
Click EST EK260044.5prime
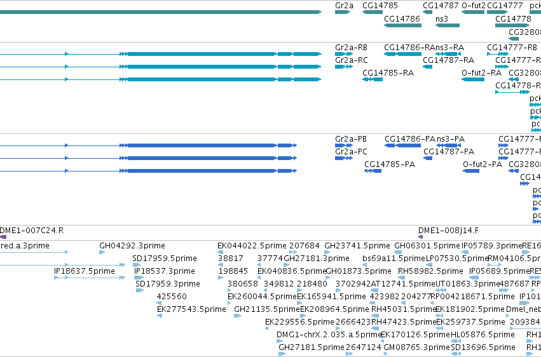coord(262,297)
